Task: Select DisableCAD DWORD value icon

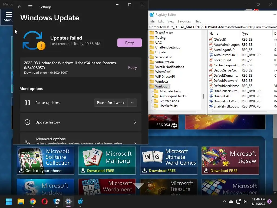Action: point(211,96)
